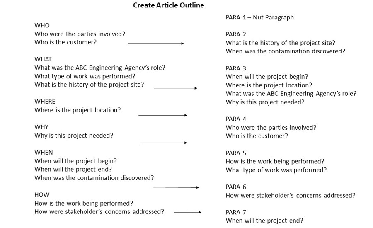Select the WHERE heading
Image resolution: width=373 pixels, height=228 pixels.
click(x=45, y=102)
